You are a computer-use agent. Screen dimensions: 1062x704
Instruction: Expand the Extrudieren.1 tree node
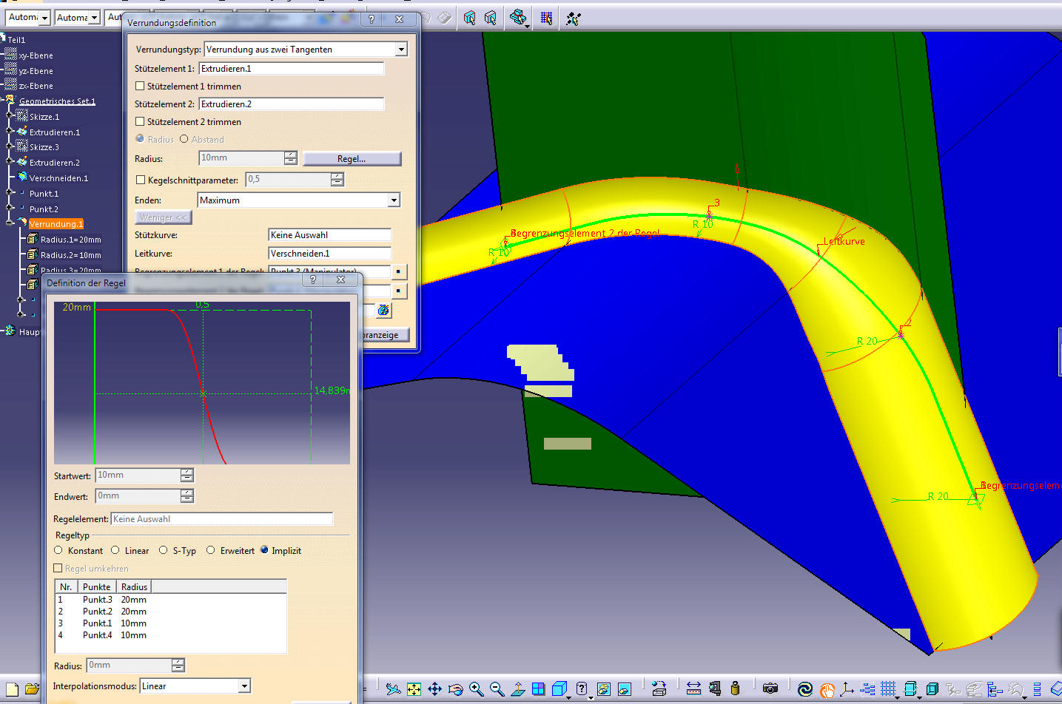(10, 131)
